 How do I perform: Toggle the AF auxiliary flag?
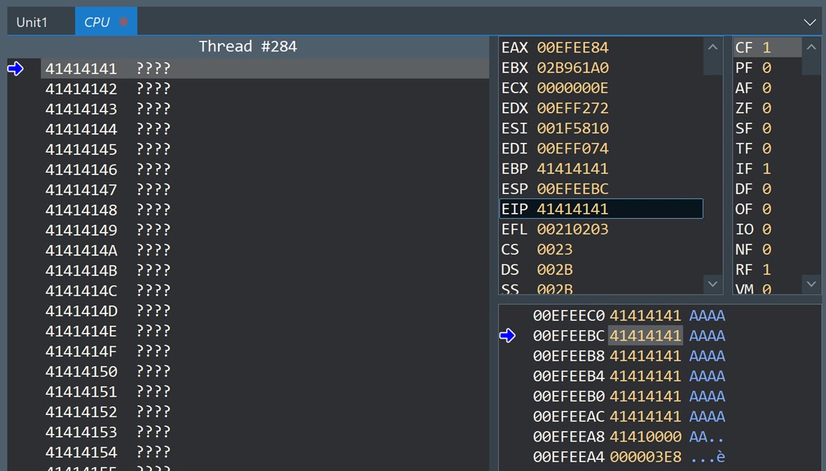[x=768, y=88]
